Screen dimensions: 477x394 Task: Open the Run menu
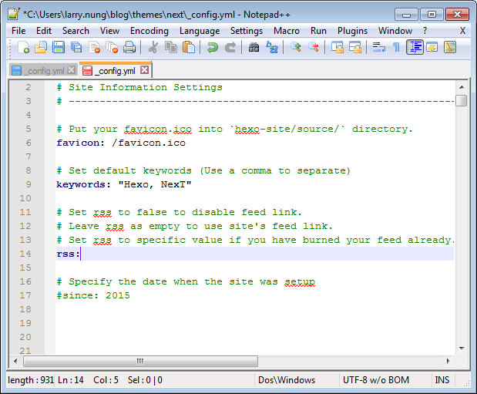pyautogui.click(x=318, y=31)
